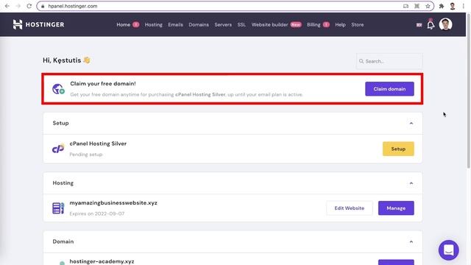This screenshot has width=471, height=265.
Task: Click "Pending setup" status text
Action: click(x=86, y=155)
